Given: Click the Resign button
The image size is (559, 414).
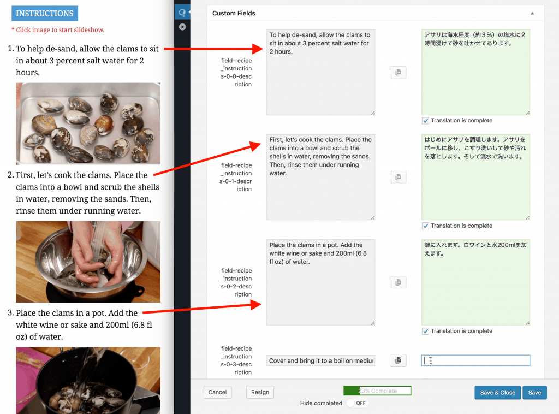Looking at the screenshot, I should coord(260,392).
